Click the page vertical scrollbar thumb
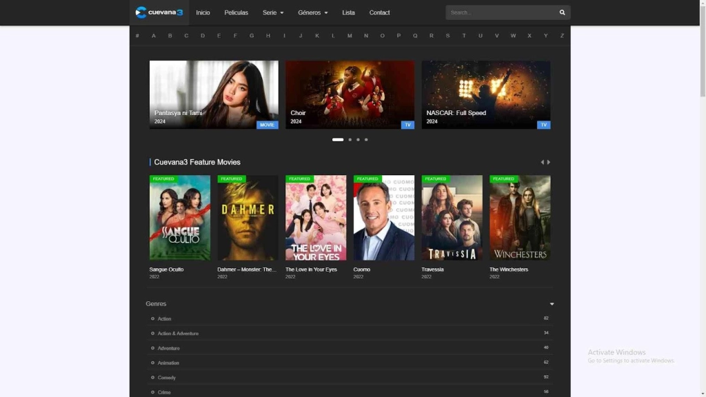Viewport: 706px width, 397px height. [703, 51]
